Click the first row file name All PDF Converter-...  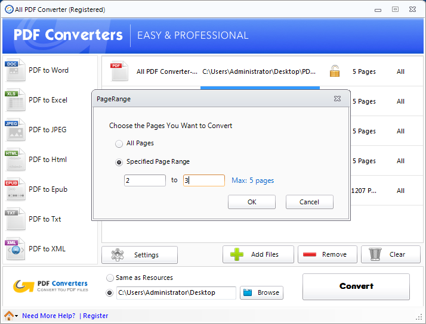tap(167, 71)
